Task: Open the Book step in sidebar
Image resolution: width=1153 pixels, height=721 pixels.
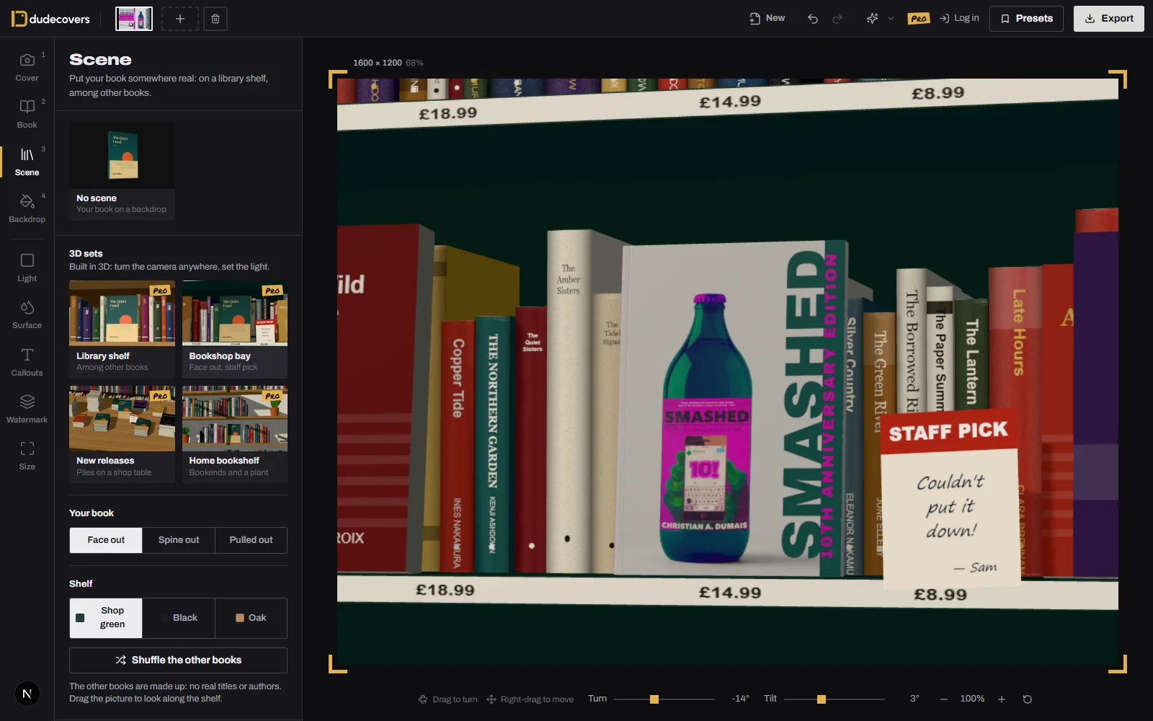Action: [27, 114]
